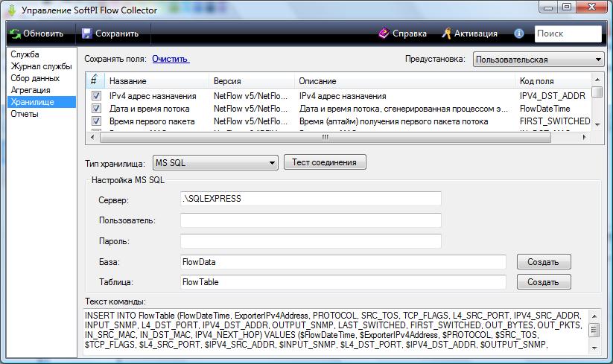613x364 pixels.
Task: Click the Пароль input field
Action: point(311,241)
